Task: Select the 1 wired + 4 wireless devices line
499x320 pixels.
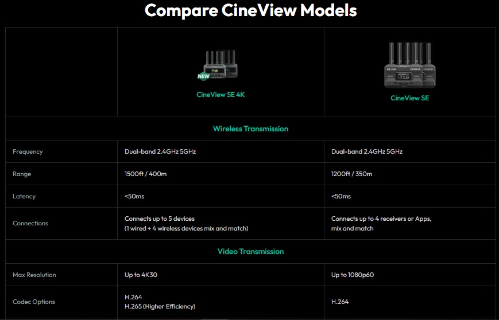Action: 187,228
